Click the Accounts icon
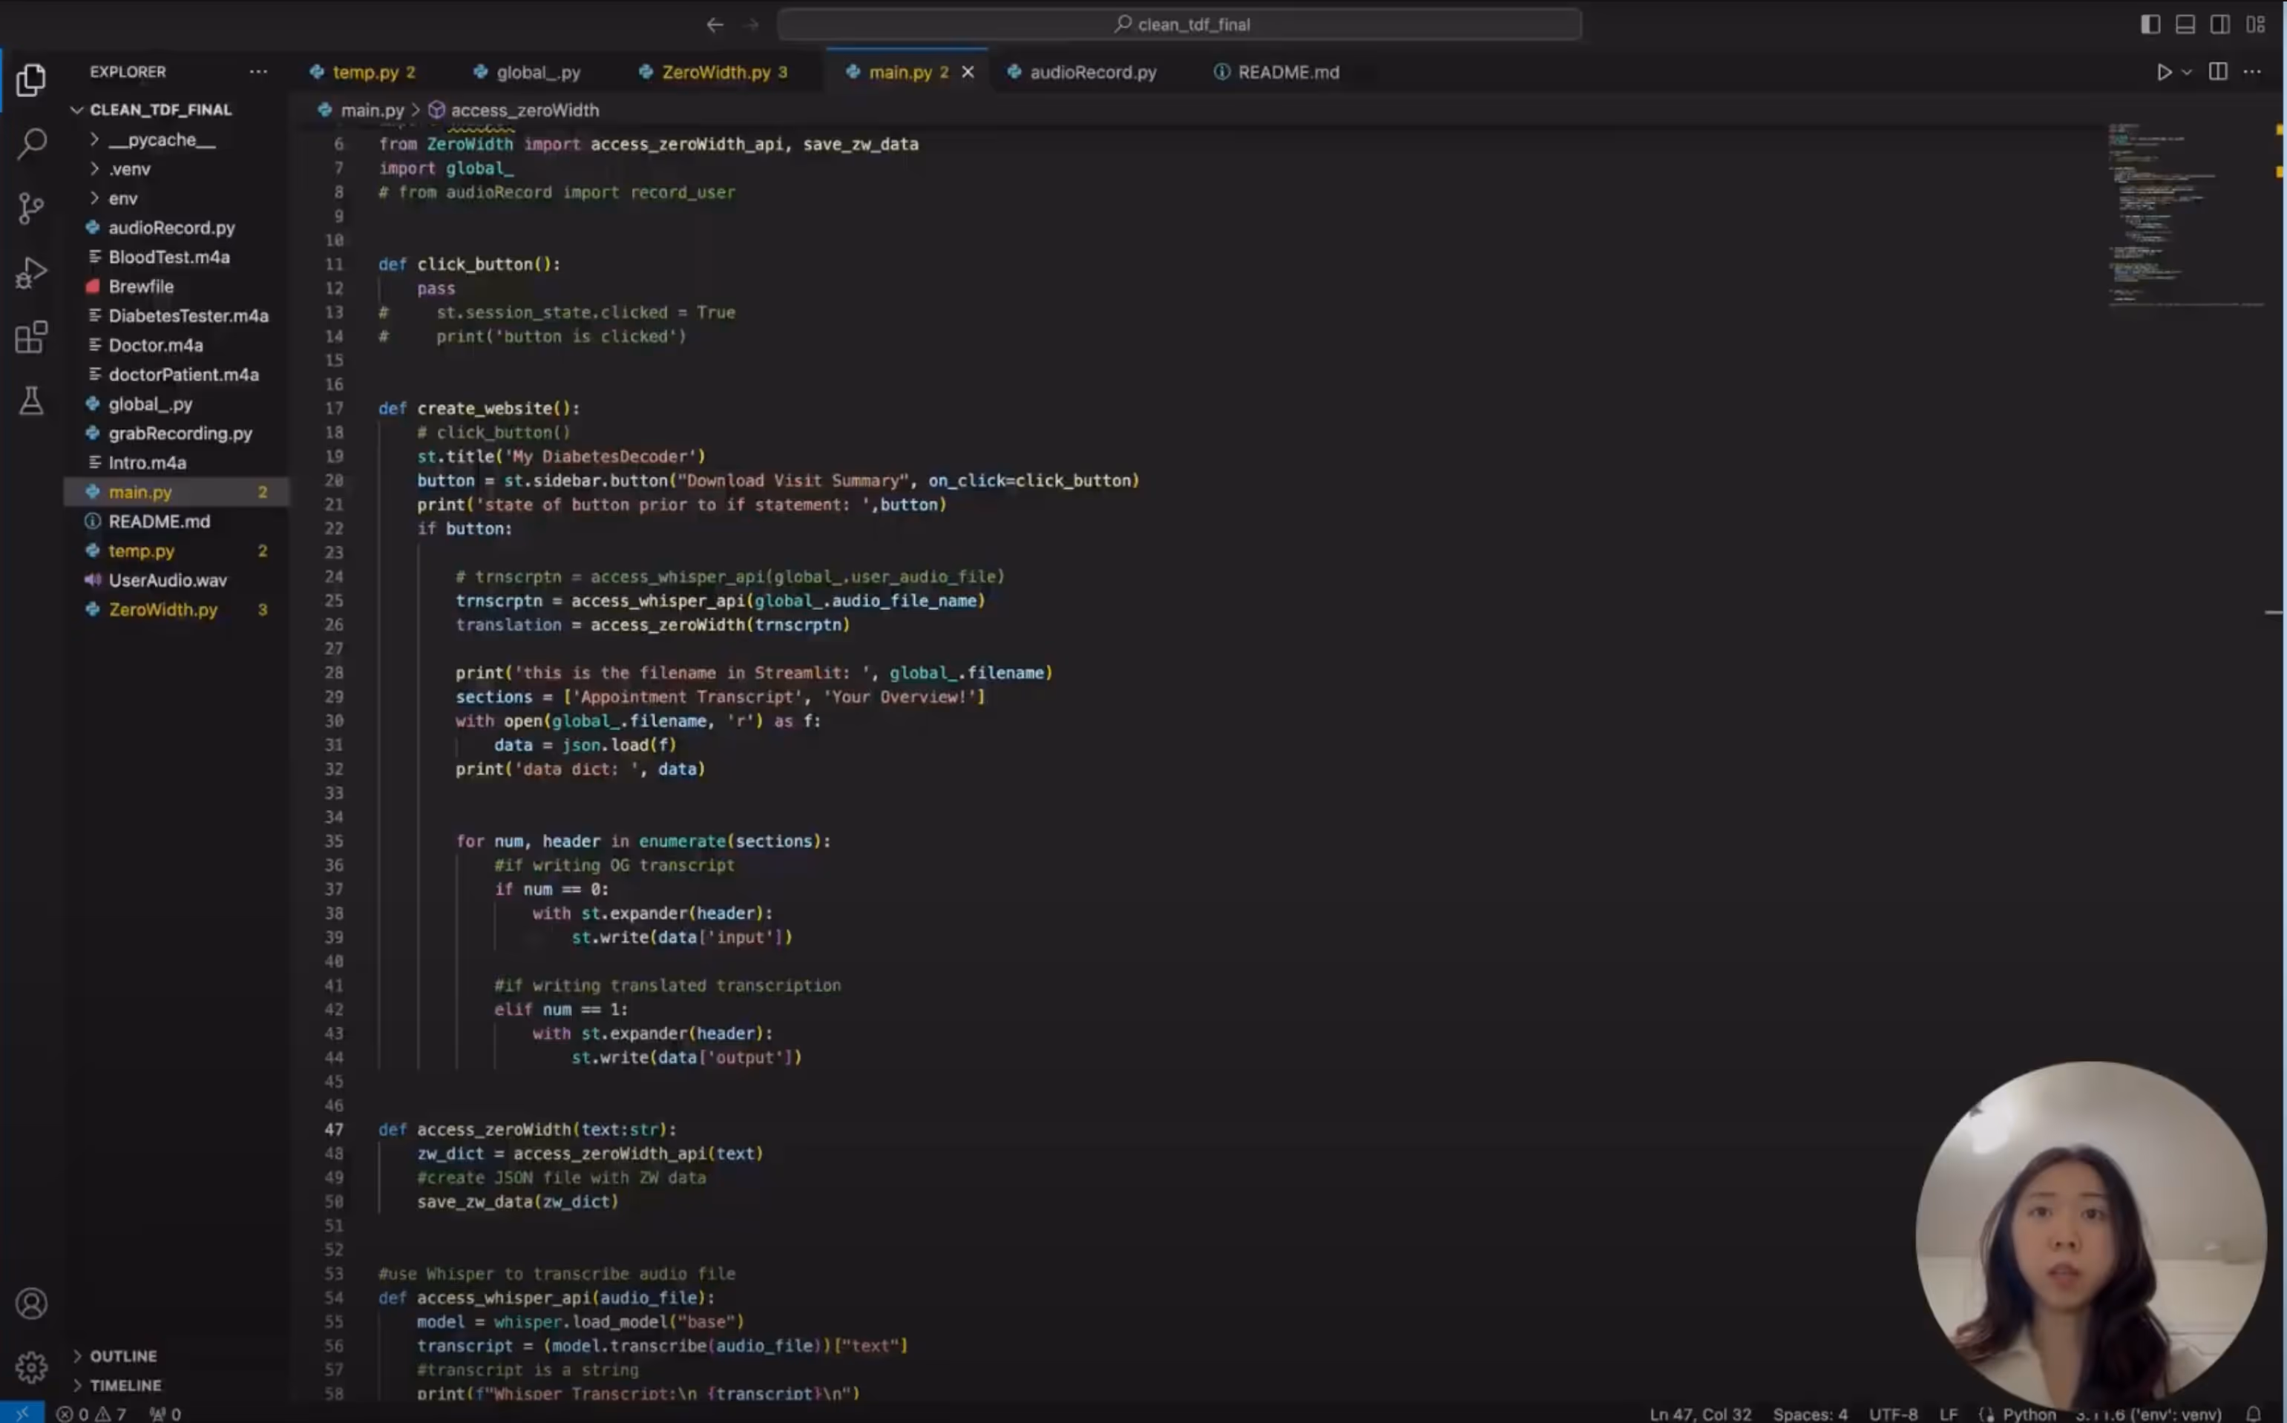 (31, 1304)
